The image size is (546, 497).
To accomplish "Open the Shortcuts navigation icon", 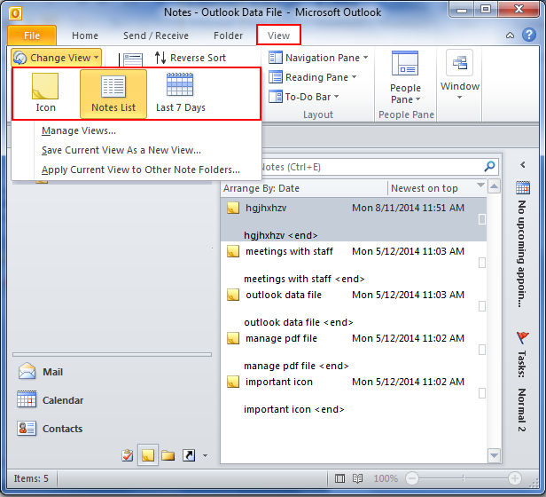I will tap(189, 455).
